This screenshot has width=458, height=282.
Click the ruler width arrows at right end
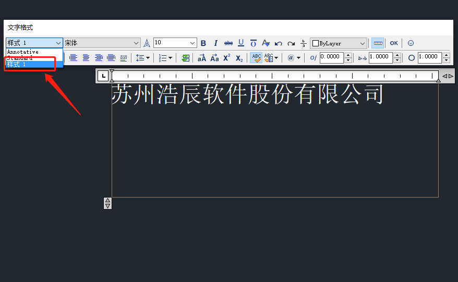point(448,76)
